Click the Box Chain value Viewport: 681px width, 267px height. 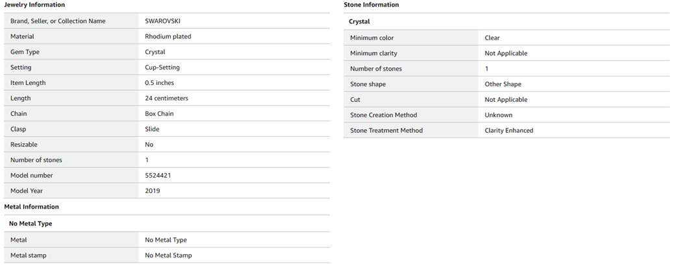tap(159, 114)
